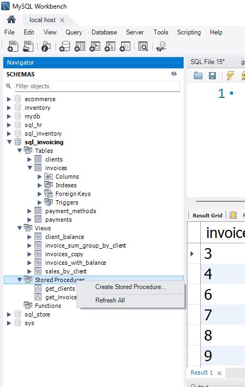Select the Stored Procedures node
The width and height of the screenshot is (245, 387).
[x=94, y=280]
